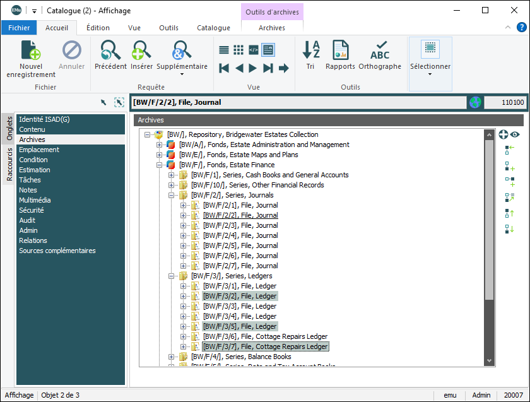Screen dimensions: 530x402
Task: Toggle the list view mode icon
Action: 224,50
